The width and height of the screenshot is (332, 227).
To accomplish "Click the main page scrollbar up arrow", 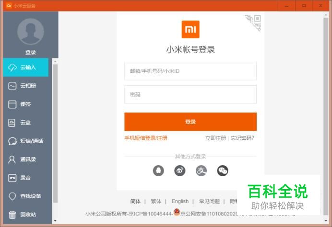I will (326, 15).
